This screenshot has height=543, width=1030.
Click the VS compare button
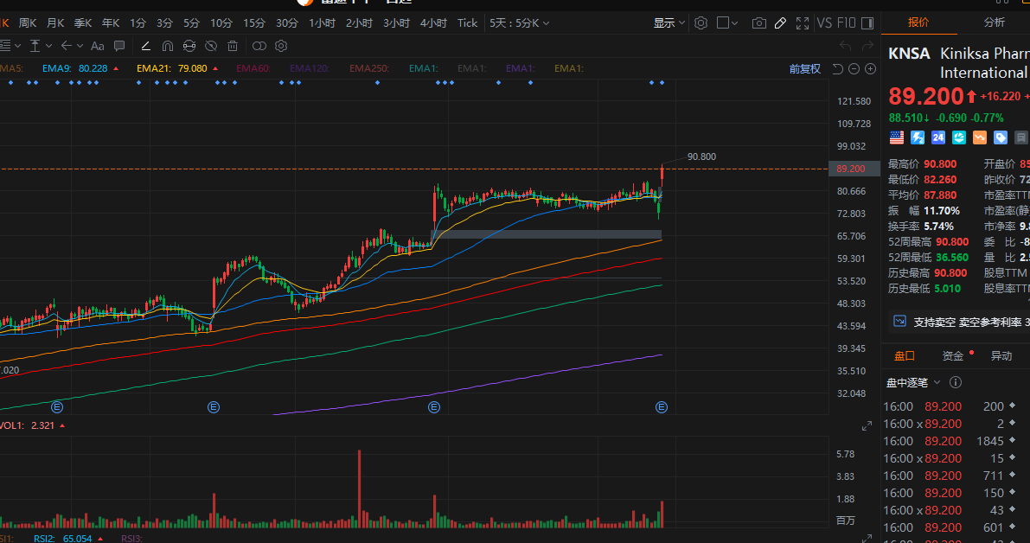click(x=824, y=23)
